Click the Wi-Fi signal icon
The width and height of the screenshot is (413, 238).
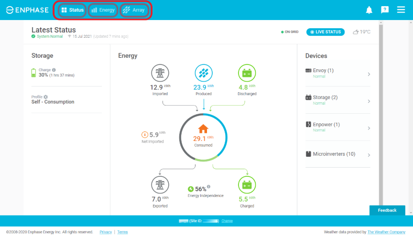[69, 36]
